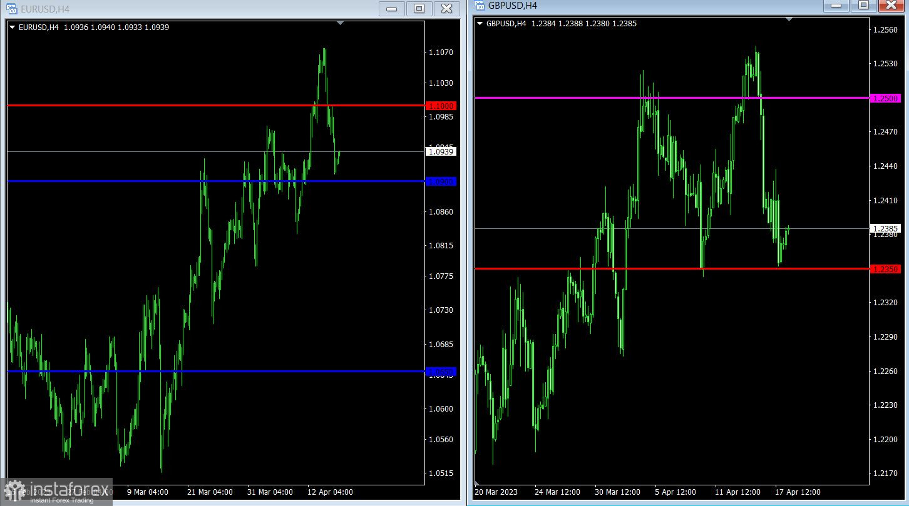
Task: Select the red 1.1000 horizontal line on EURUSD
Action: coord(215,105)
